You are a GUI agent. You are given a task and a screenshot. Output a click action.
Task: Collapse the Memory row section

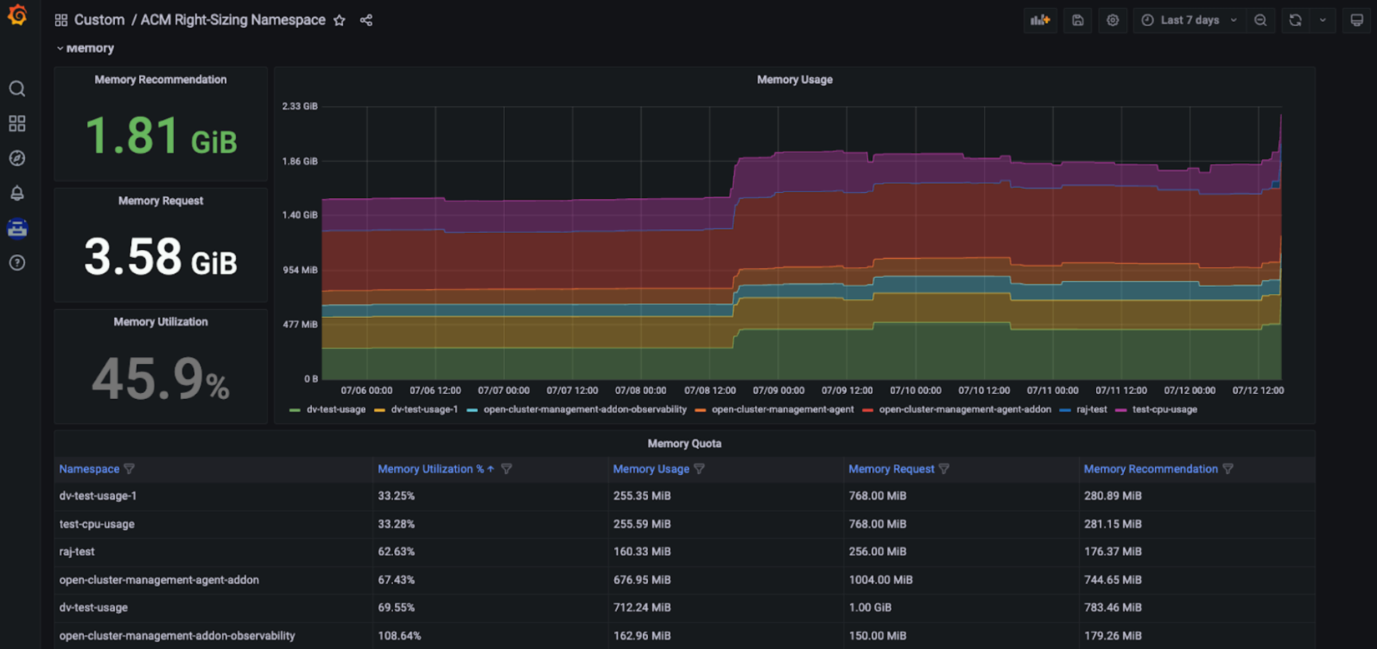85,48
